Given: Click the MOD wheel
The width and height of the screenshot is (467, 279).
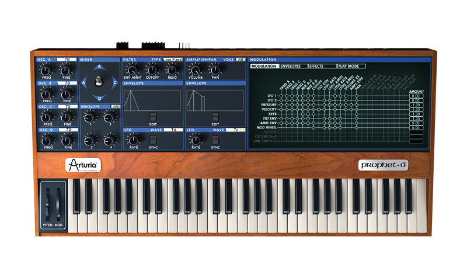Looking at the screenshot, I should (x=59, y=204).
